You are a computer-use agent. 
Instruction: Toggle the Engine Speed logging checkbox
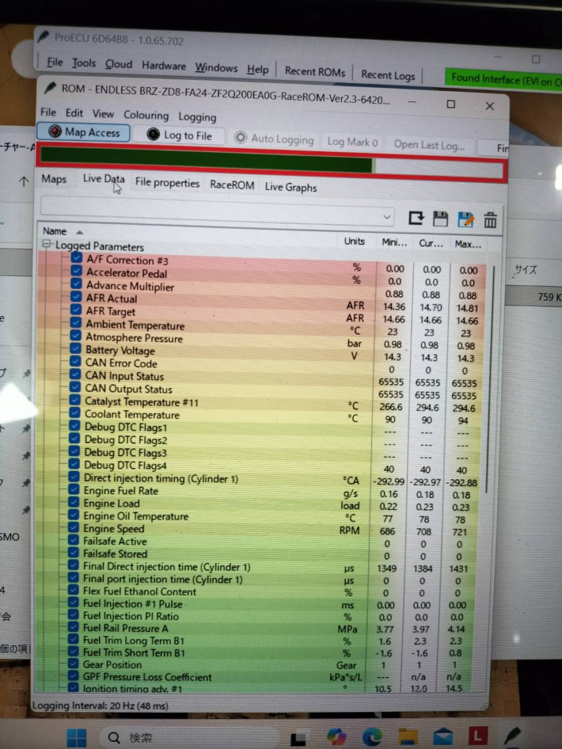73,527
